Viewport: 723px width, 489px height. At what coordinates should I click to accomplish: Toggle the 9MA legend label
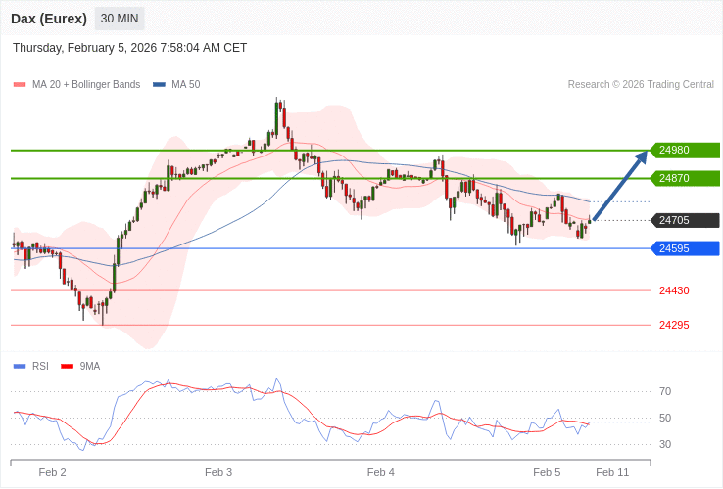(90, 366)
